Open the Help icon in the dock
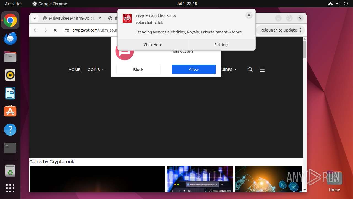 click(x=10, y=130)
